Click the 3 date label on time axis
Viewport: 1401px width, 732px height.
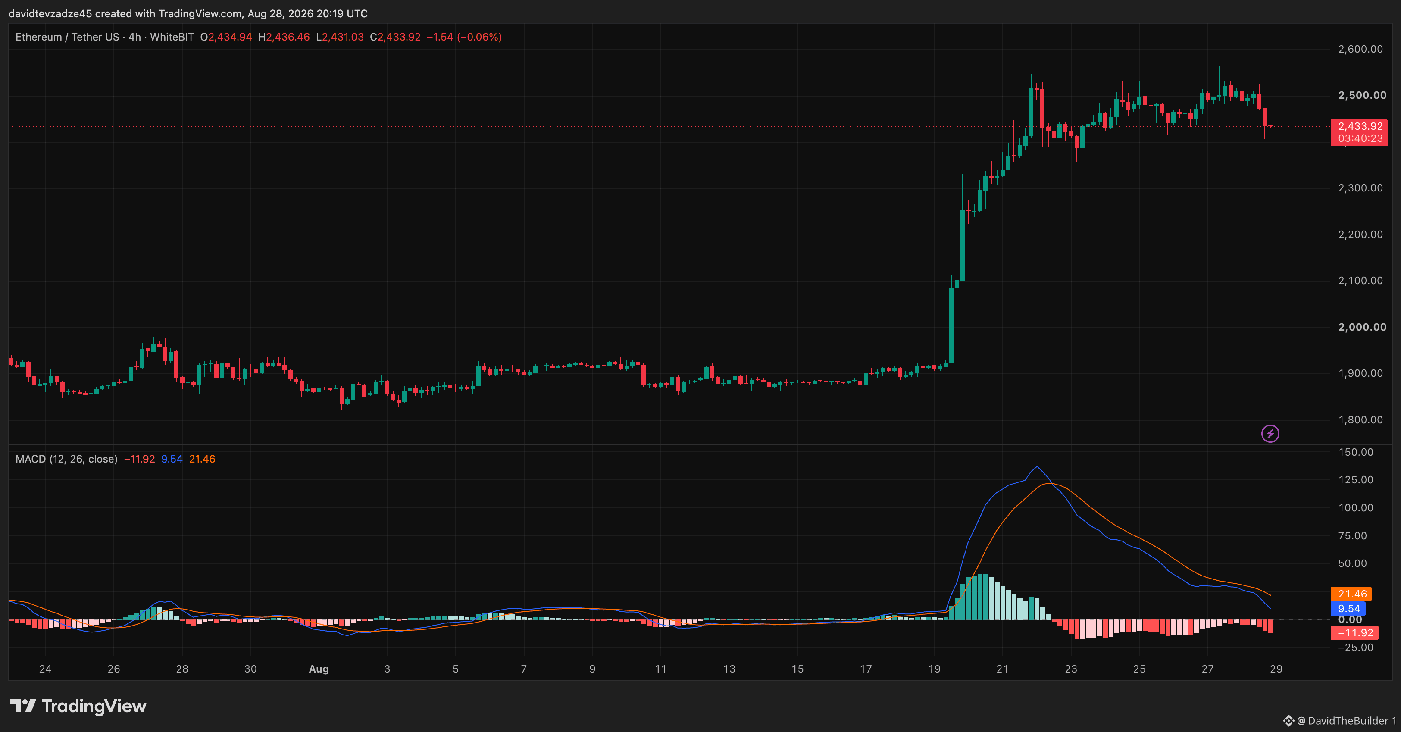[x=387, y=669]
